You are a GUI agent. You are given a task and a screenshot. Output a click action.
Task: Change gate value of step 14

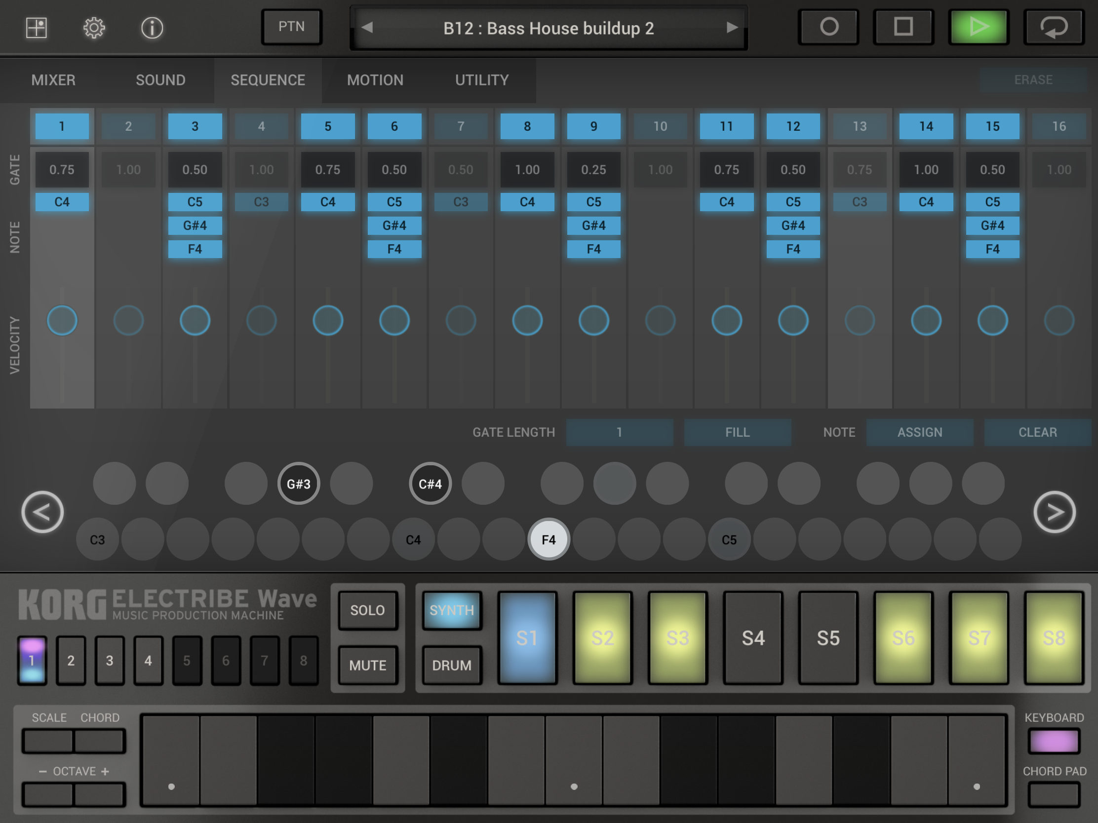pos(926,170)
